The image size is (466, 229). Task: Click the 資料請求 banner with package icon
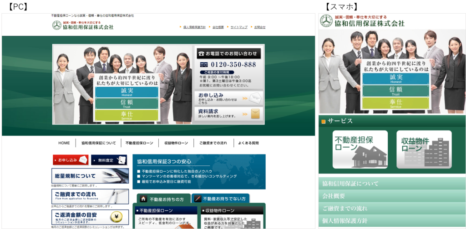tap(229, 114)
